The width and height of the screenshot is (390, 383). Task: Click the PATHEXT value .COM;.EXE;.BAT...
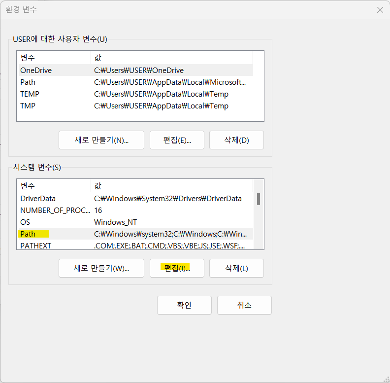point(169,246)
